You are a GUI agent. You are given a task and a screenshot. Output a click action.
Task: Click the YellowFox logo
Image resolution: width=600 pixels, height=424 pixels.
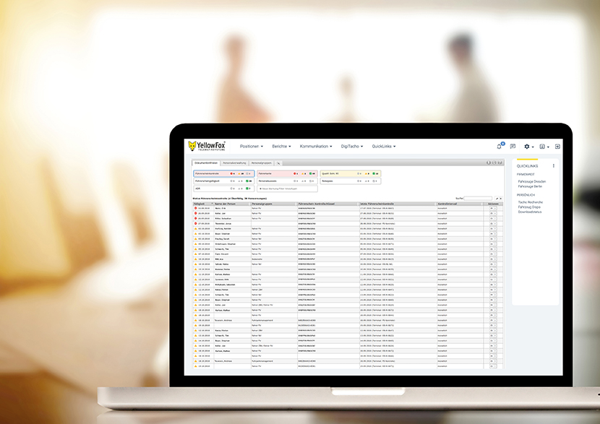[206, 146]
